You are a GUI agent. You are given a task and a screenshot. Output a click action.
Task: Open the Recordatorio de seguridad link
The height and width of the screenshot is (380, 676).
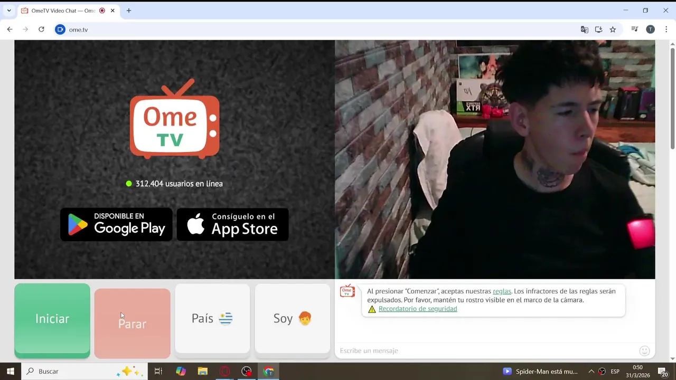418,309
